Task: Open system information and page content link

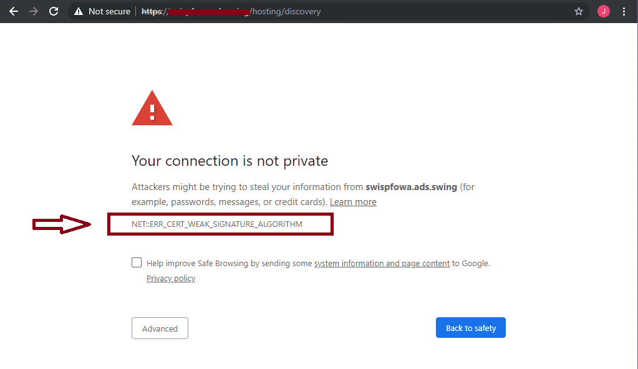Action: 382,263
